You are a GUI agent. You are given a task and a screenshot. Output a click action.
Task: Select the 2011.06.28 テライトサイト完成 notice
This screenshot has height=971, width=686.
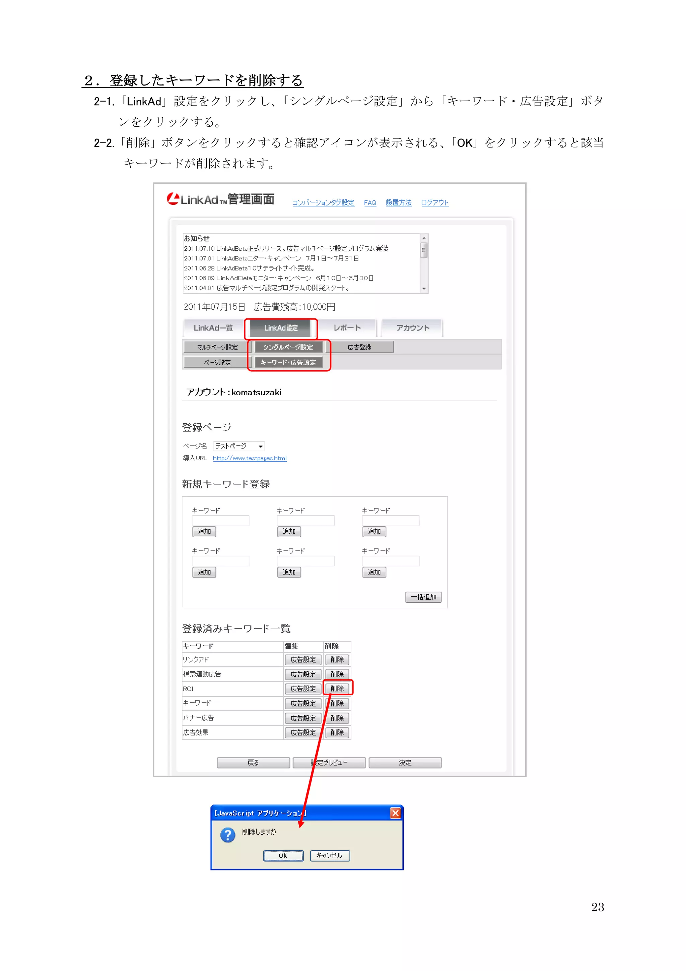(249, 268)
